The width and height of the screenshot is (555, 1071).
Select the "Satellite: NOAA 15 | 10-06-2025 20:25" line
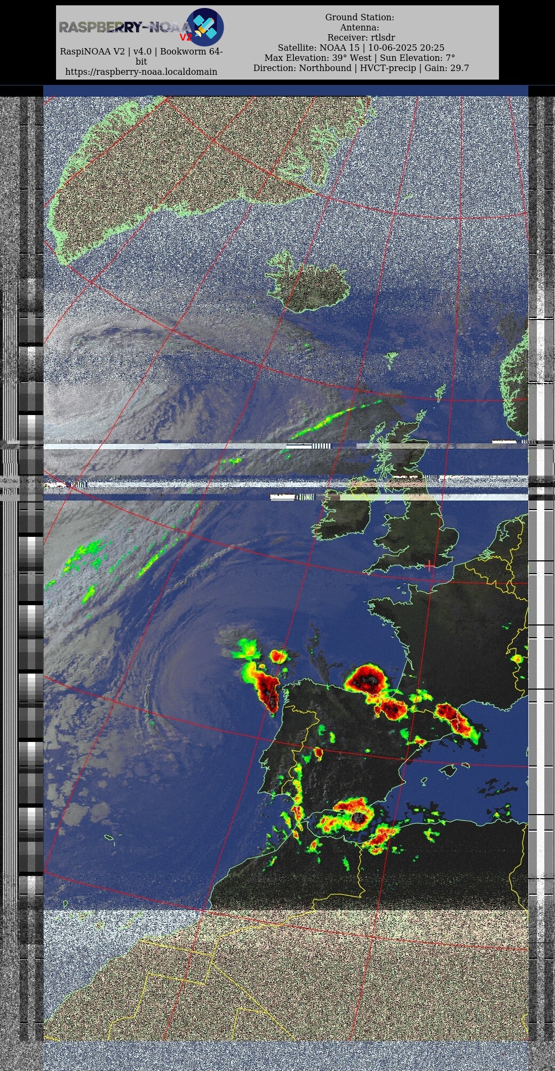(x=361, y=48)
